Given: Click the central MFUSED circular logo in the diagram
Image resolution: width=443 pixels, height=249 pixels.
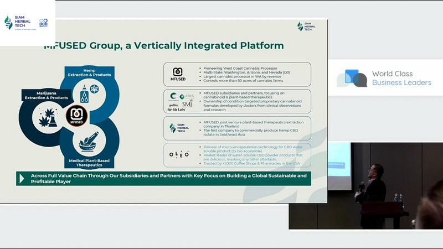Looking at the screenshot, I should 76,116.
